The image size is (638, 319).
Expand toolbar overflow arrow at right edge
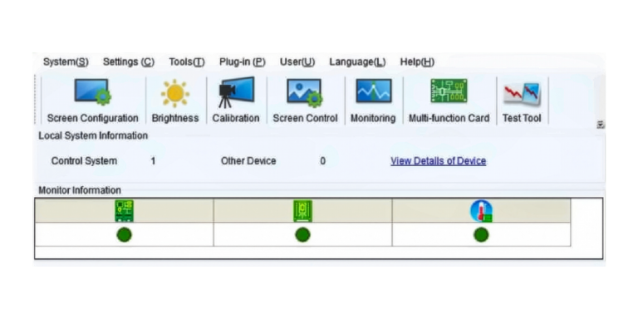tap(600, 125)
